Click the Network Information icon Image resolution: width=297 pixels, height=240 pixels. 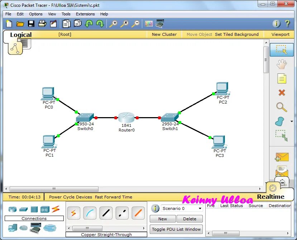pos(276,24)
